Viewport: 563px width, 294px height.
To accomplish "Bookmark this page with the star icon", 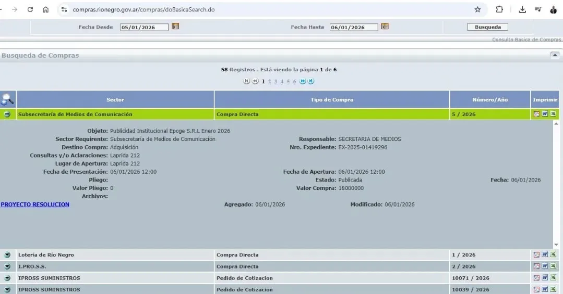I will pos(477,9).
